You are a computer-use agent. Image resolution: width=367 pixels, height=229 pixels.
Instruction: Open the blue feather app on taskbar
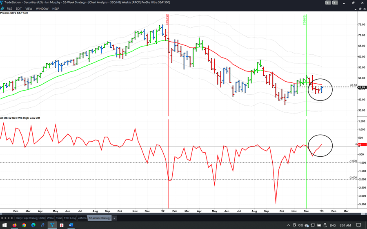pos(42,225)
